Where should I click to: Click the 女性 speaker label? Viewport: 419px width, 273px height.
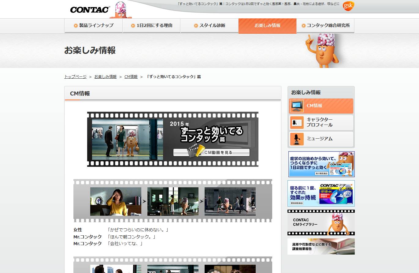78,230
